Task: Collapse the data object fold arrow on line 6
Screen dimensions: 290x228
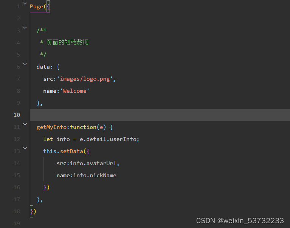Action: (25, 64)
